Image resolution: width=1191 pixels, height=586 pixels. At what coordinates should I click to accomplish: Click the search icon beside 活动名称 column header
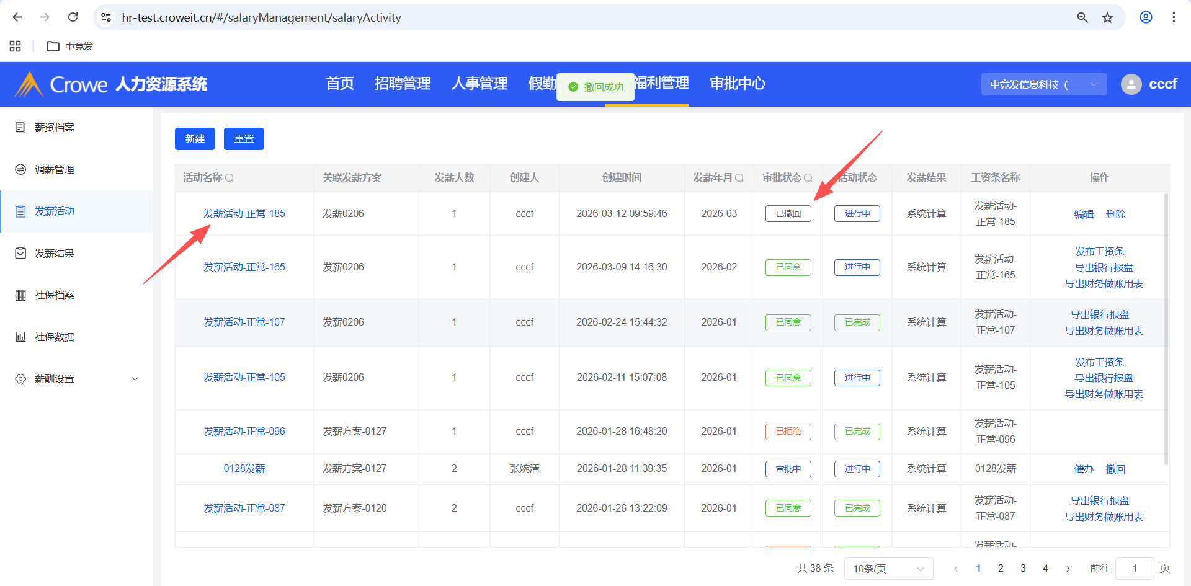(x=230, y=178)
